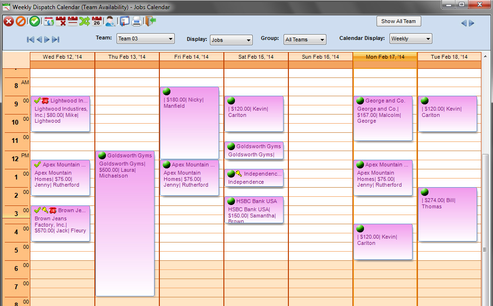Click green ball icon on George and Co. job

pos(360,101)
